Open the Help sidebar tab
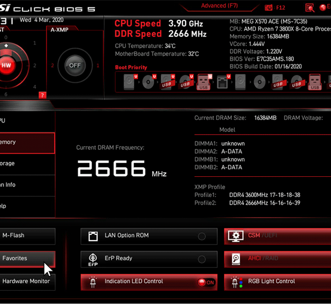The height and width of the screenshot is (304, 331). click(x=27, y=207)
